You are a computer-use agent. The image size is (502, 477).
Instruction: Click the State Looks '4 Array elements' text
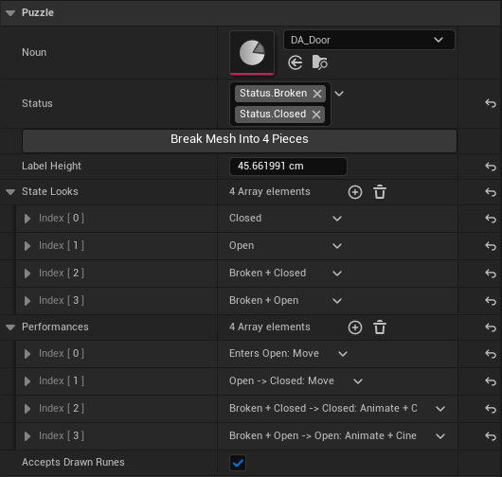(270, 191)
